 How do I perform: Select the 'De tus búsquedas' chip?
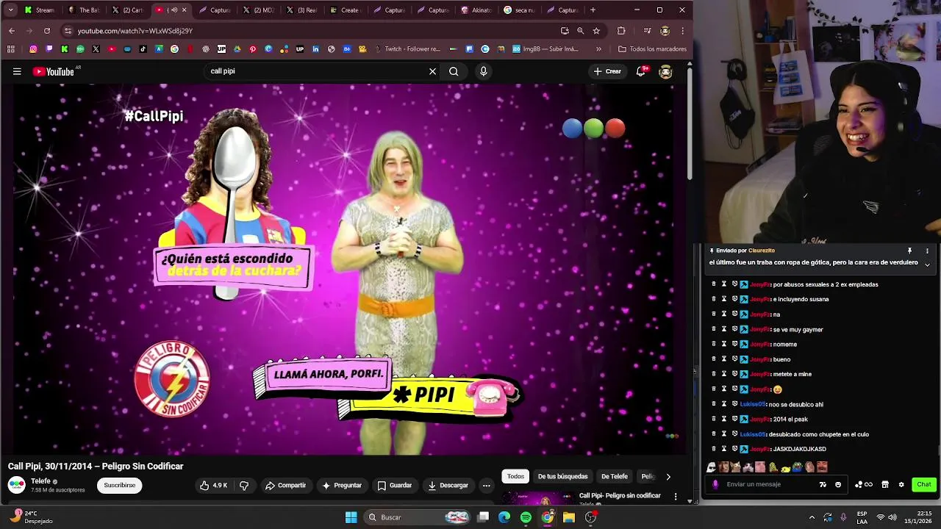pyautogui.click(x=562, y=477)
